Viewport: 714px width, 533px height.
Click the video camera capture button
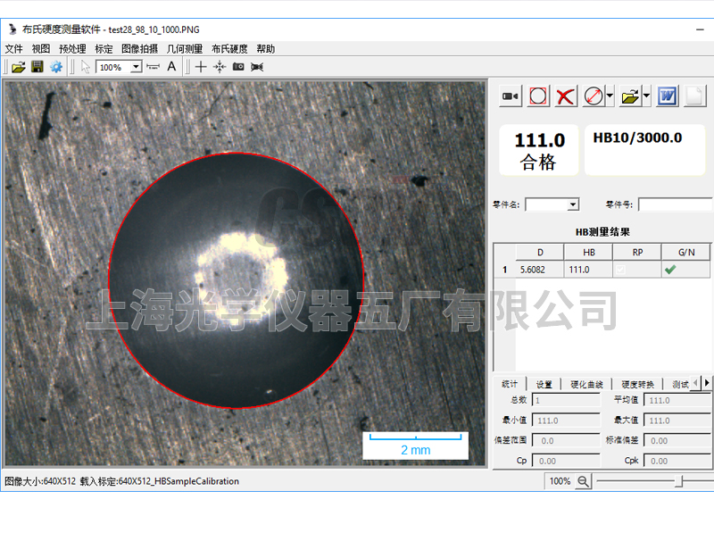click(511, 96)
